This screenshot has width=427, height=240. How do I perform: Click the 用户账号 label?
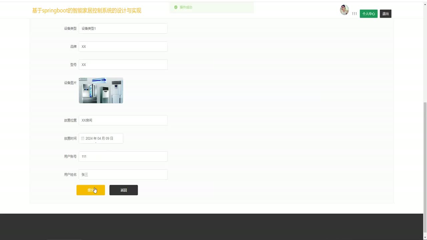pos(70,156)
